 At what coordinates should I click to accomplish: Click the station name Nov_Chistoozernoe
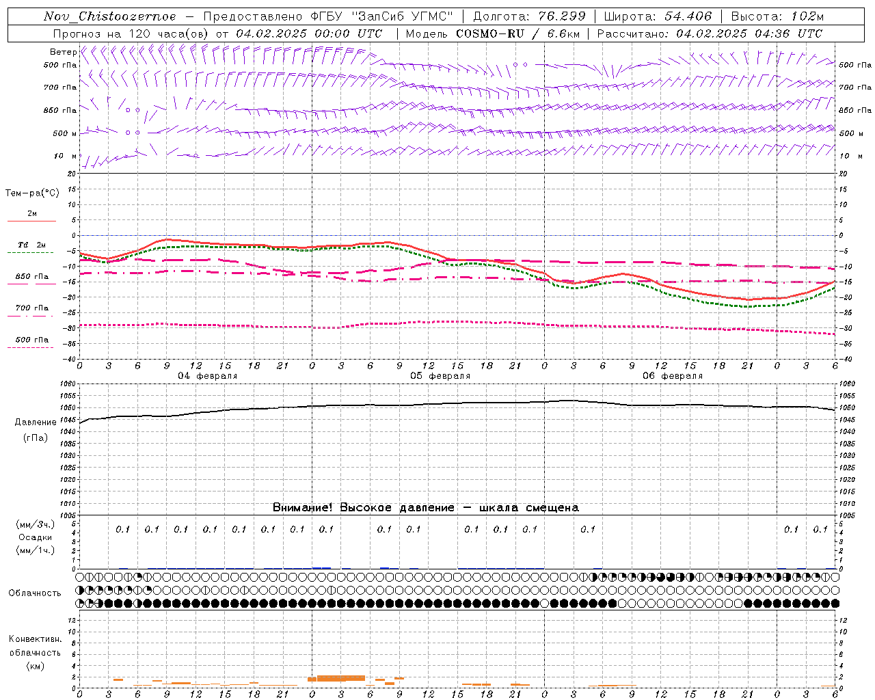click(x=110, y=16)
